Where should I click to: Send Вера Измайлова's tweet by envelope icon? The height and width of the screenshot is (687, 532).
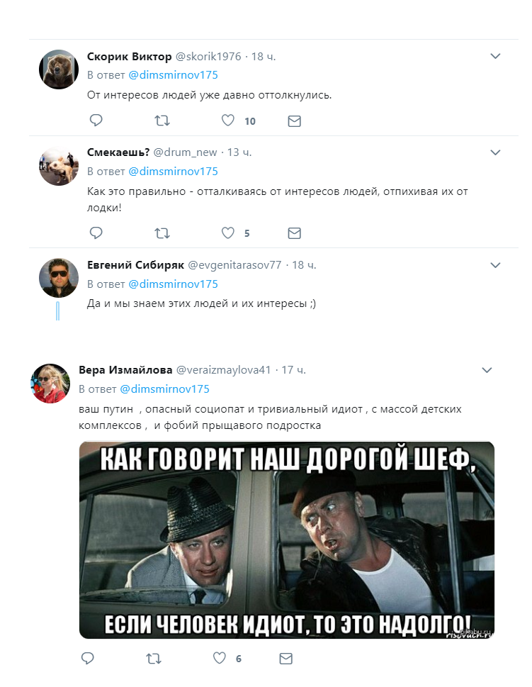pos(286,659)
